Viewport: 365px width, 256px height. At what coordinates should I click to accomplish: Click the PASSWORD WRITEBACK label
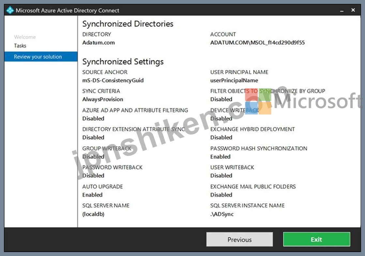coord(112,167)
